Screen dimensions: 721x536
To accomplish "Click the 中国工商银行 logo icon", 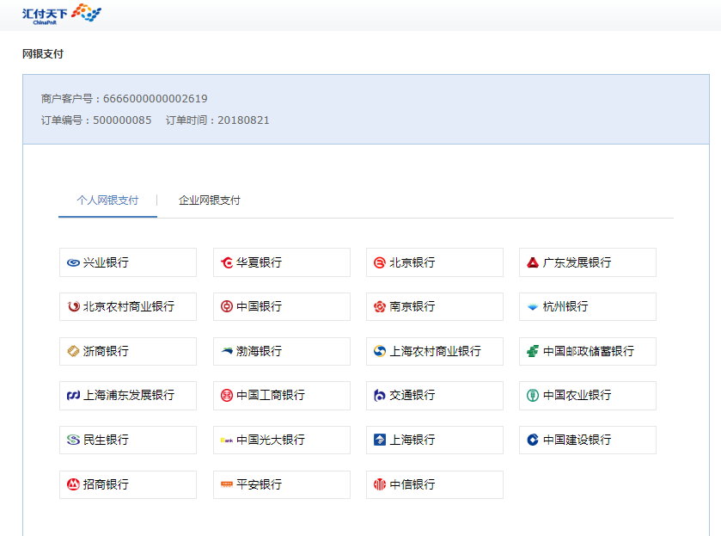I will (x=227, y=396).
